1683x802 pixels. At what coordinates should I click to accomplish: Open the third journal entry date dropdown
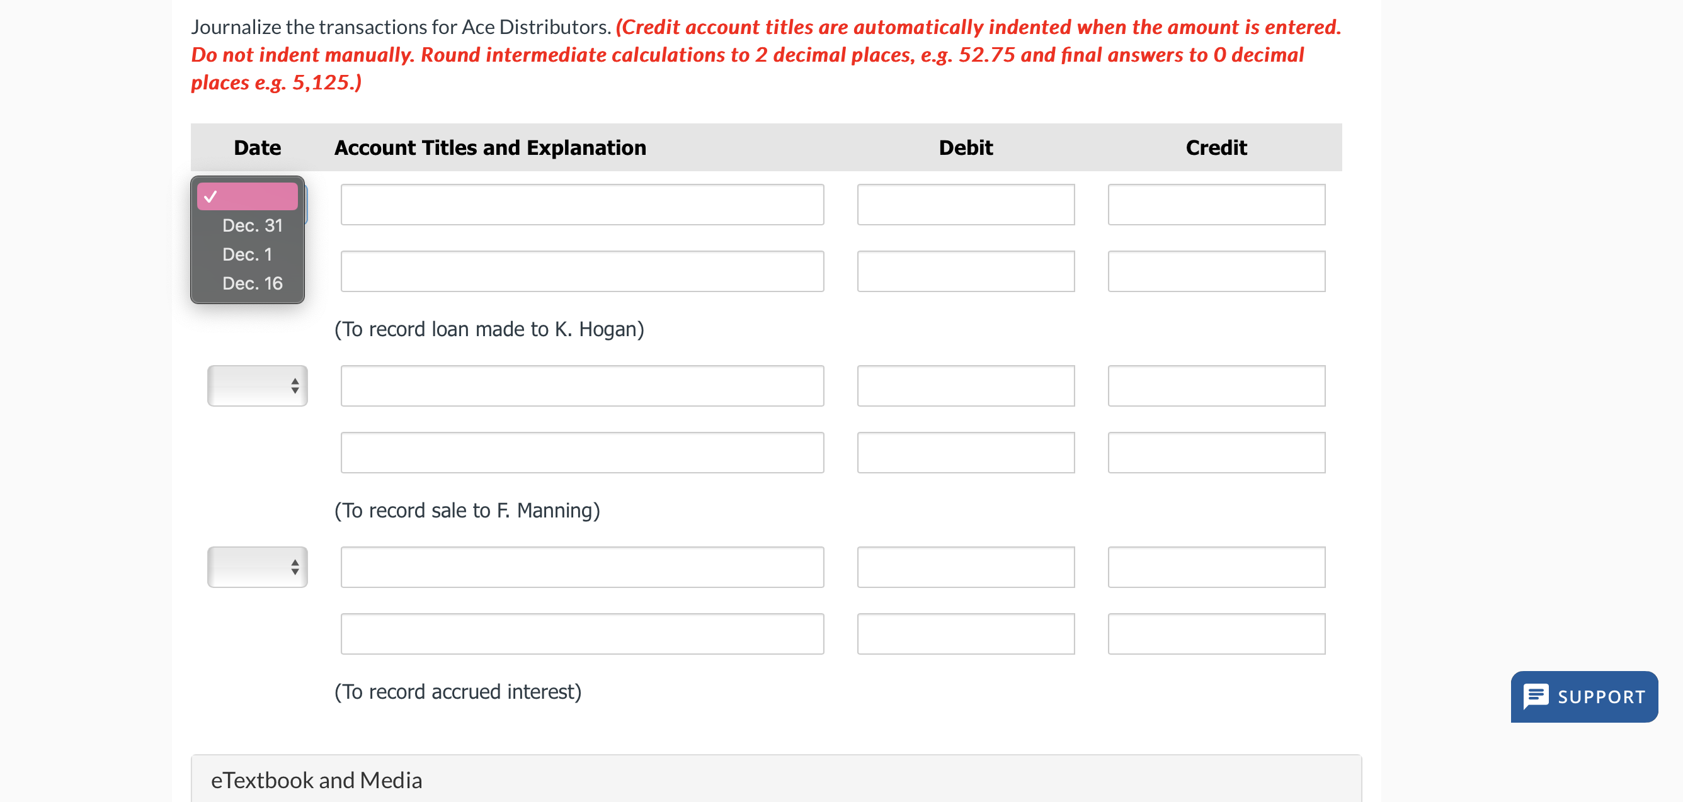pos(257,567)
